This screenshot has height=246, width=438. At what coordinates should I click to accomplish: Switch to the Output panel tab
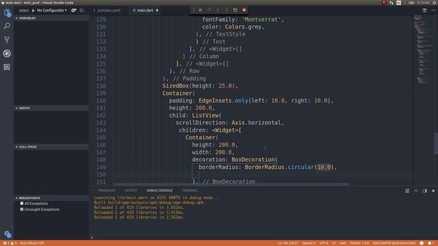pyautogui.click(x=131, y=191)
